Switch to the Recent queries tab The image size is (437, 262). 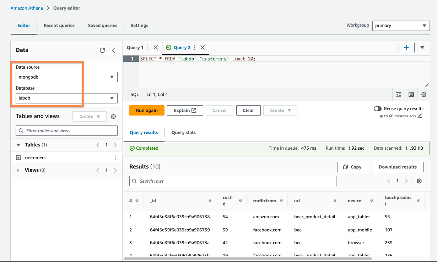(59, 26)
